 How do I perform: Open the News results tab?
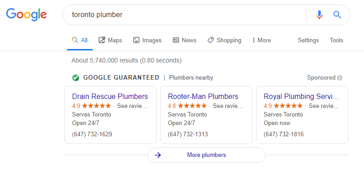pyautogui.click(x=184, y=40)
